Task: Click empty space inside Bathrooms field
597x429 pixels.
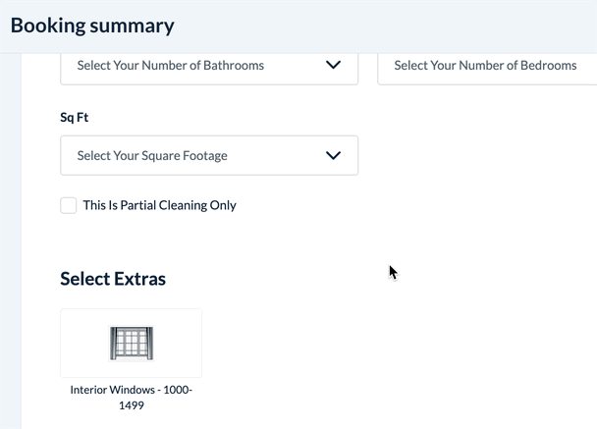Action: coord(295,66)
